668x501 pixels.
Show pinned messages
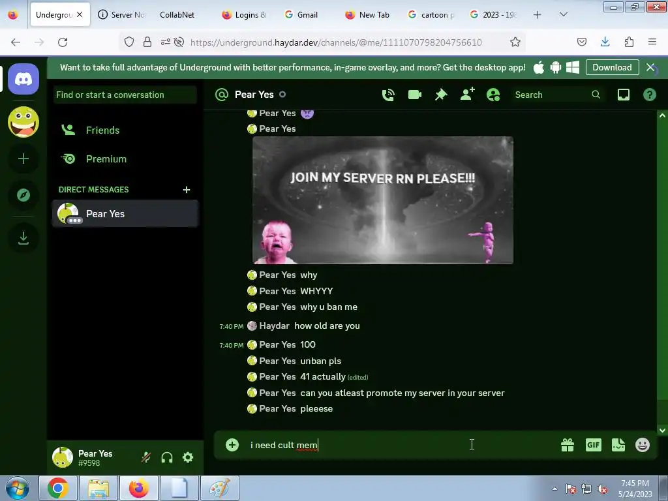(x=441, y=95)
